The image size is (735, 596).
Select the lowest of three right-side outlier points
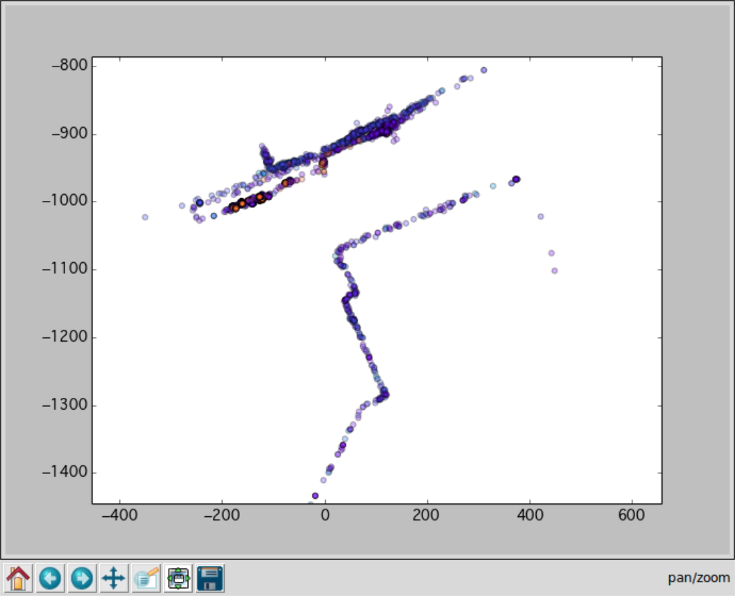[555, 270]
